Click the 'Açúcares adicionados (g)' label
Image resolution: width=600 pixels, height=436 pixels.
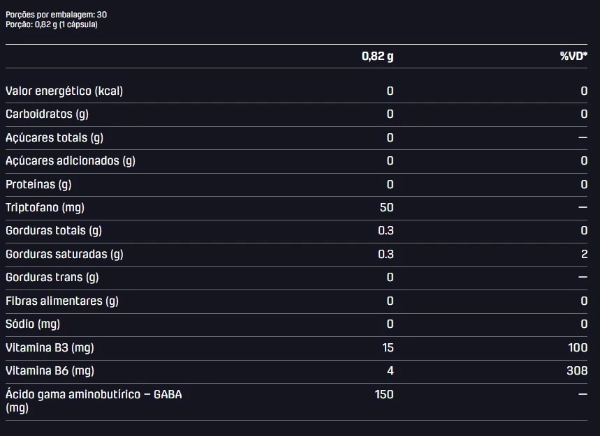71,161
